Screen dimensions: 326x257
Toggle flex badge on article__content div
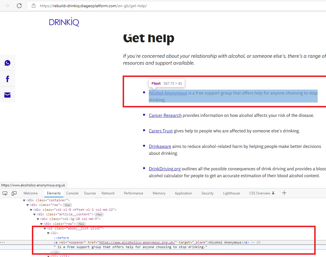point(99,215)
